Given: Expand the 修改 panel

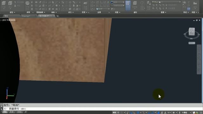Looking at the screenshot, I should click(x=71, y=12).
